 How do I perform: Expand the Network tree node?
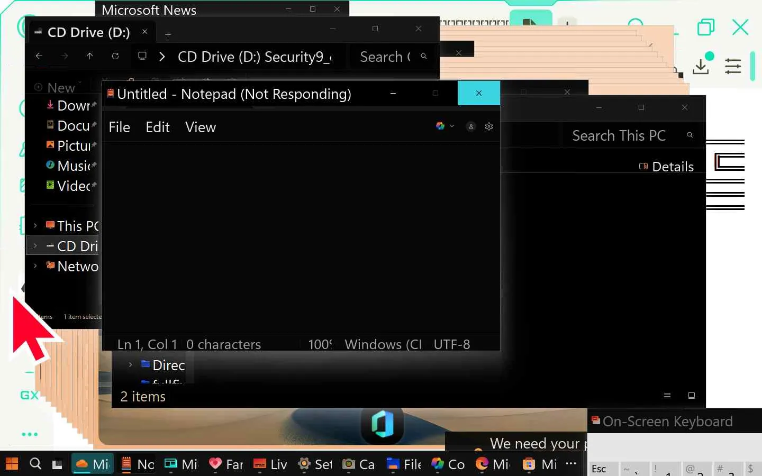(35, 266)
